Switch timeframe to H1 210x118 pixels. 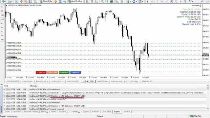click(2, 23)
